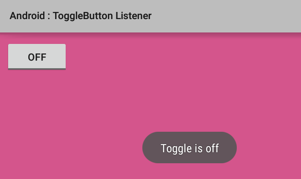Click the word 'Listener' in the action bar

(x=133, y=16)
